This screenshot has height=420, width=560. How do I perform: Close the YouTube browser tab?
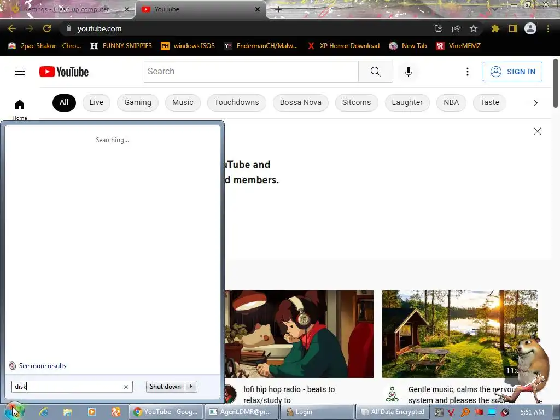click(258, 9)
